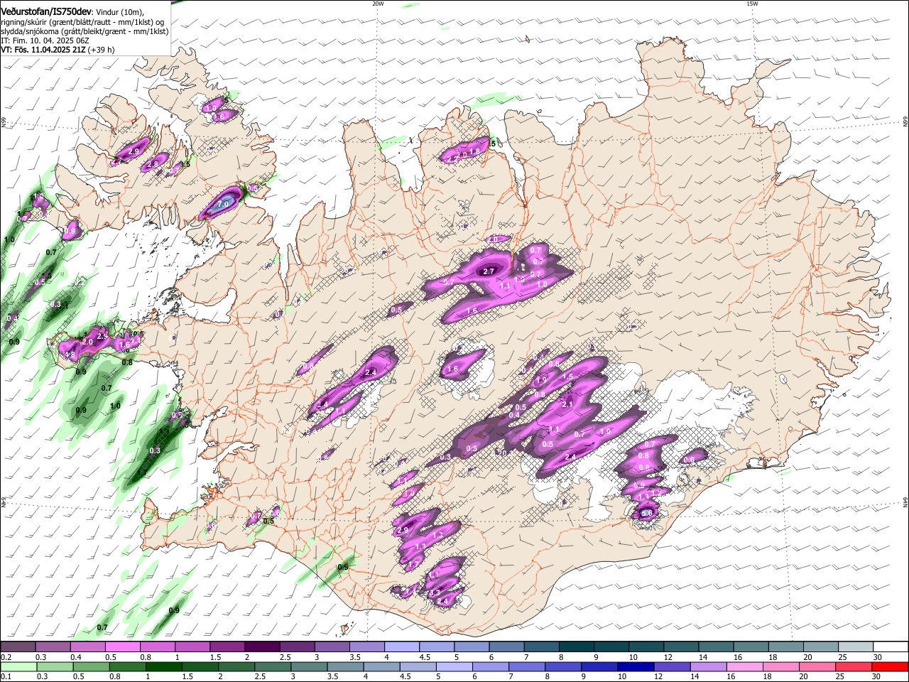Viewport: 909px width, 682px height.
Task: Click the snow legend swatch labeled 14
Action: (x=714, y=647)
